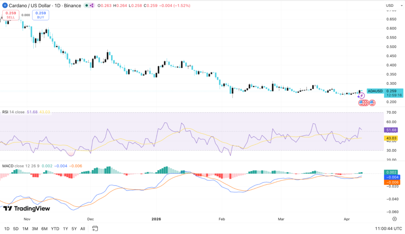Image resolution: width=405 pixels, height=234 pixels.
Task: Open the RSI 14 close settings
Action: tap(14, 112)
